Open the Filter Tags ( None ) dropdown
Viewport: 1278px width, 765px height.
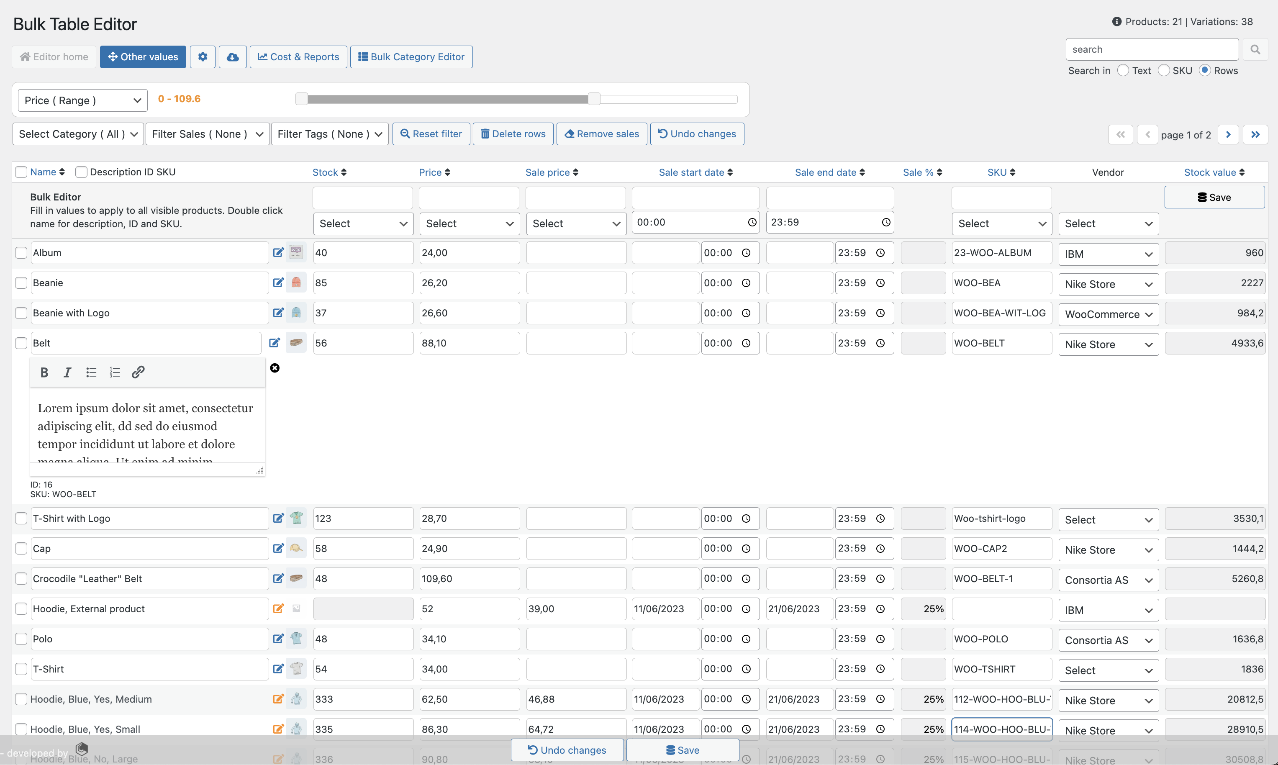(329, 133)
